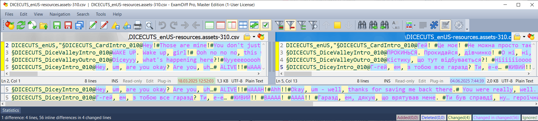
Task: Find previous using binoculars with left green arrow
Action: tap(385, 25)
